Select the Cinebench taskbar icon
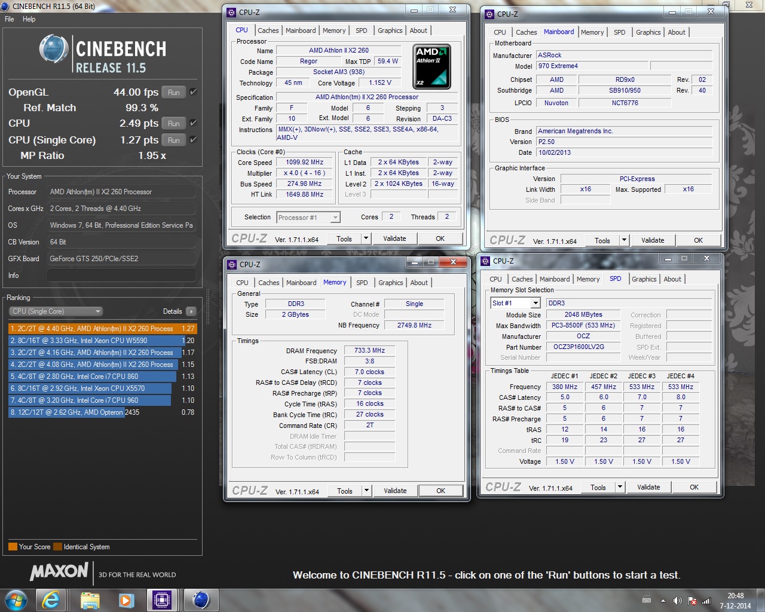Screen dimensions: 765x612 [201, 599]
